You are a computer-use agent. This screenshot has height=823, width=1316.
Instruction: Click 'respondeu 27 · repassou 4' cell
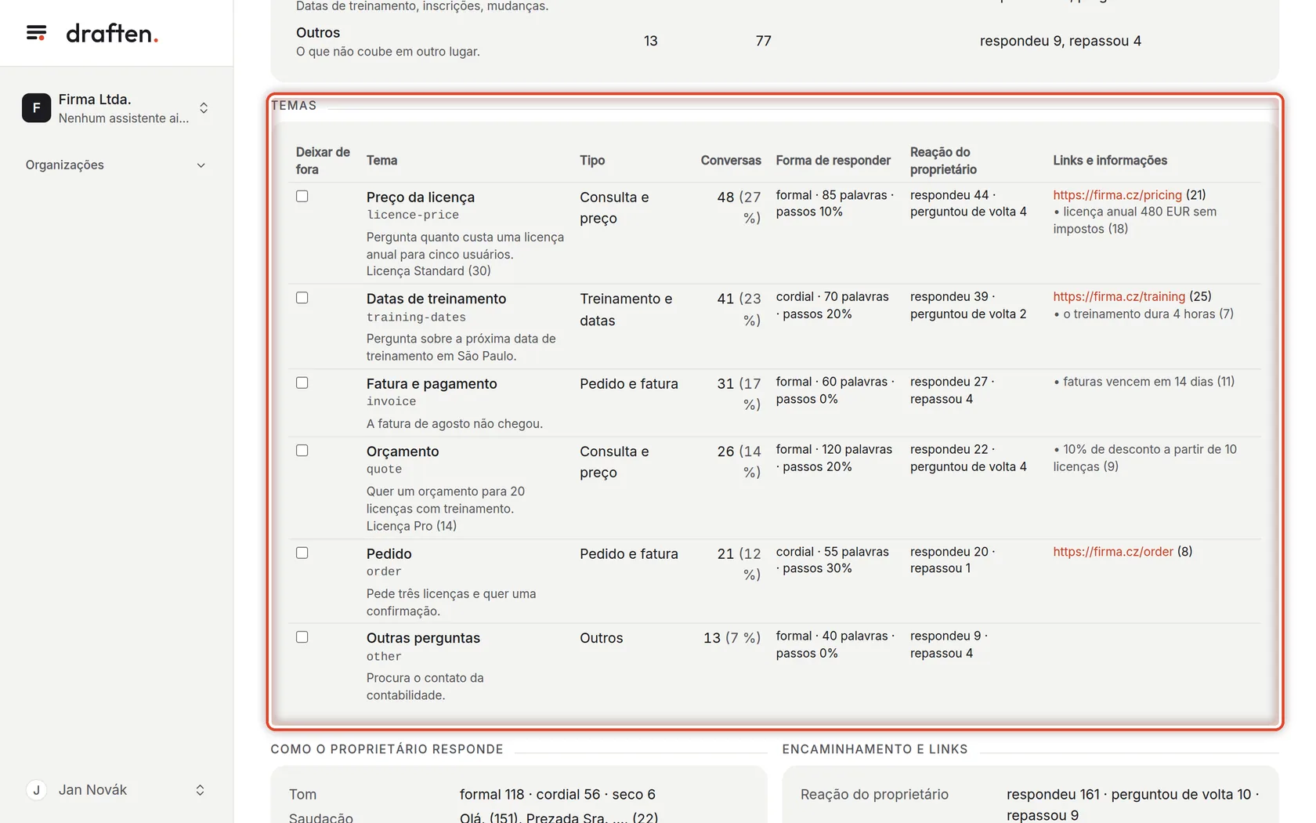[953, 390]
